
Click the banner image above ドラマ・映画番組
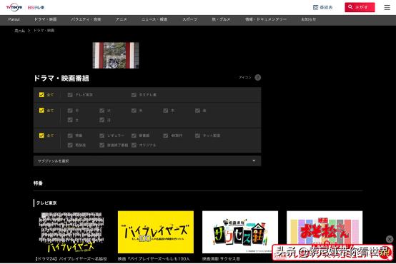point(116,55)
